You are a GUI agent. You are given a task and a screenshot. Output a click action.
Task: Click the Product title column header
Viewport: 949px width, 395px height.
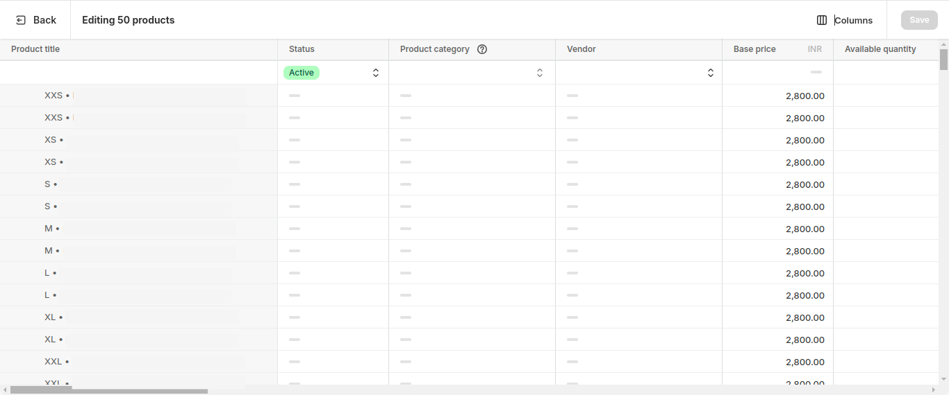35,49
